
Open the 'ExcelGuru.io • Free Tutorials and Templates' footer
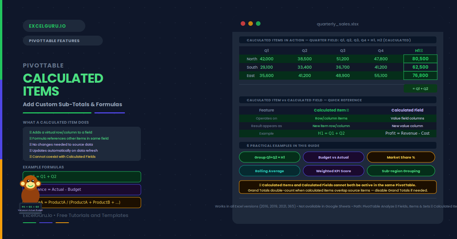75,215
